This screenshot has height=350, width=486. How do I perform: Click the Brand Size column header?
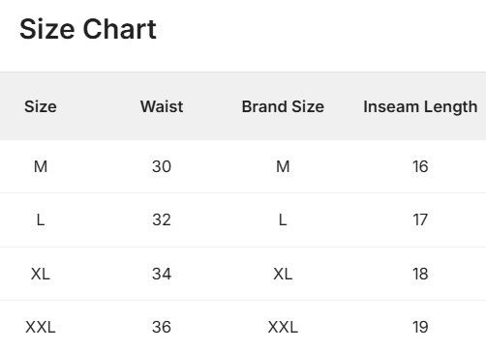[283, 106]
